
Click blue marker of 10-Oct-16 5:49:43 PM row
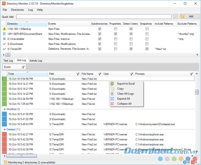click(x=4, y=124)
